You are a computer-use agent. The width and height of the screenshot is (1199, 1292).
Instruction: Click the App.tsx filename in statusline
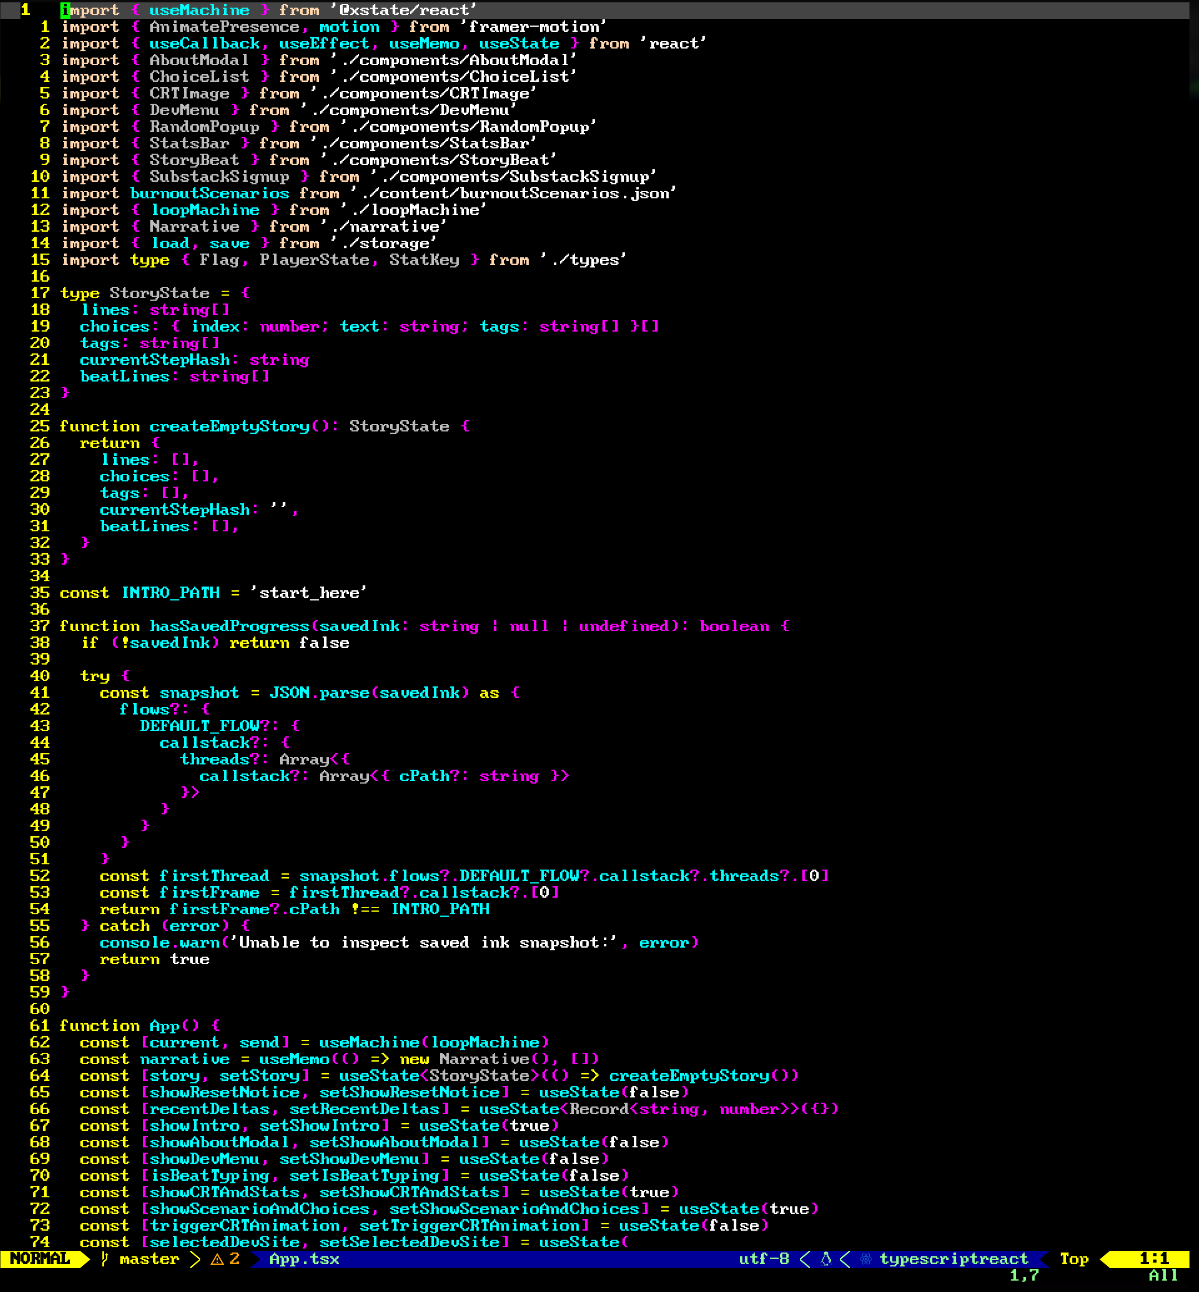pos(305,1259)
